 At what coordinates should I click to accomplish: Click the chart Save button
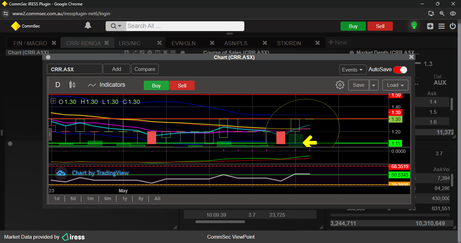(358, 85)
